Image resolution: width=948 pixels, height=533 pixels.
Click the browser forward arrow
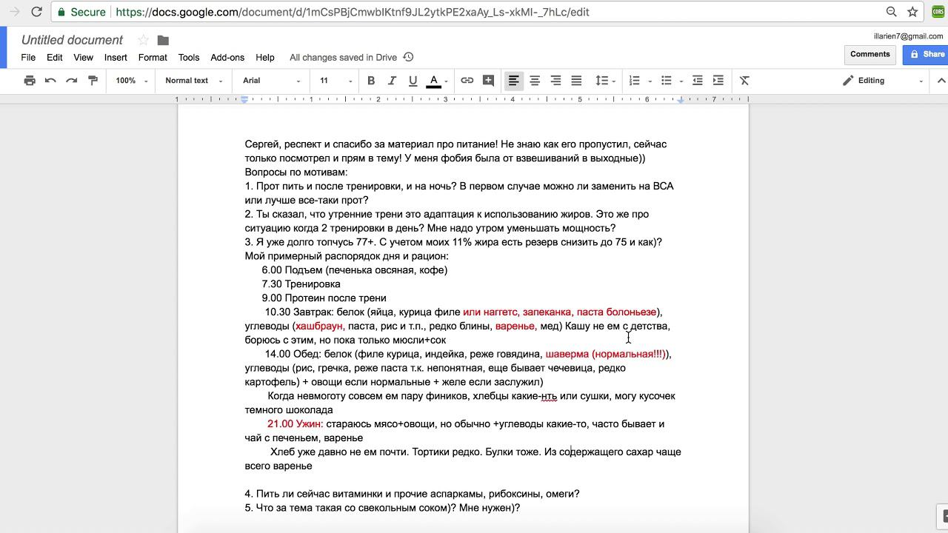[x=14, y=12]
